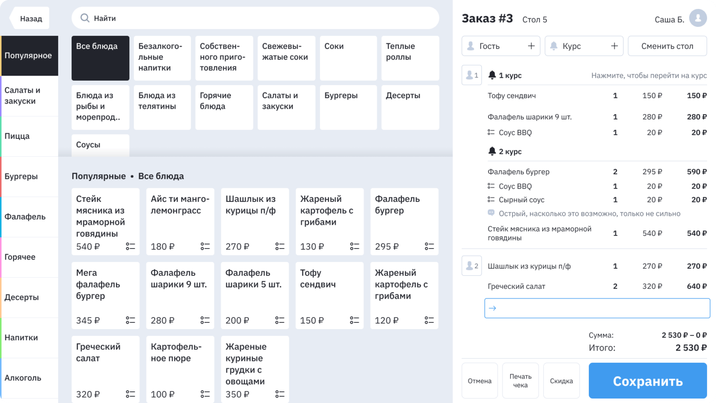The image size is (716, 403).
Task: Click modifier list icon next to Сырный соус
Action: coord(491,200)
